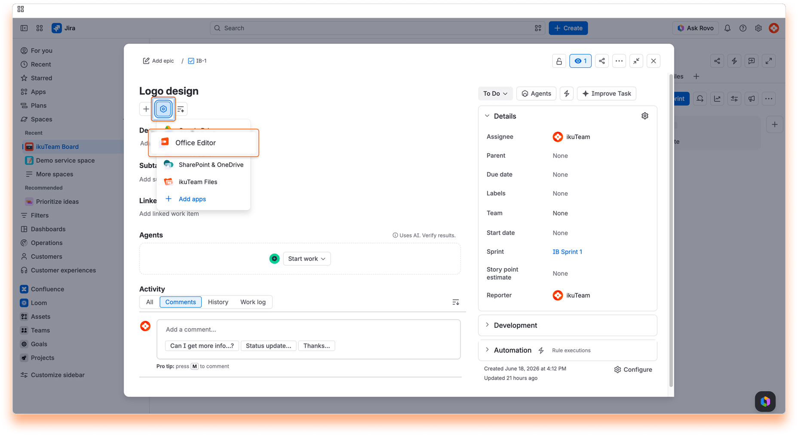
Task: Collapse the Details section
Action: point(487,116)
